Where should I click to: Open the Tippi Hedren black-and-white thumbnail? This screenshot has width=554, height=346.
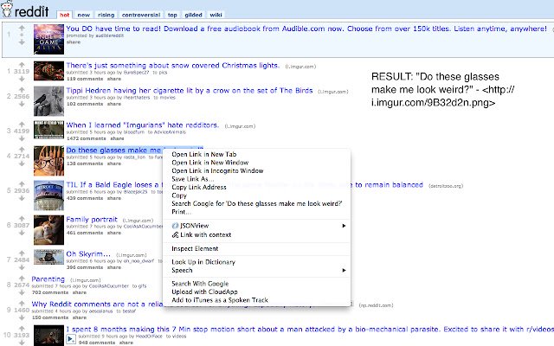48,101
